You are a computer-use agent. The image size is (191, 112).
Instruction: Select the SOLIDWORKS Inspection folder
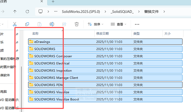(x=105, y=70)
